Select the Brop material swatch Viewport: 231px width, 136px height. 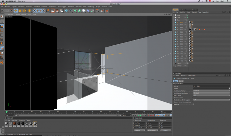[x=15, y=124]
